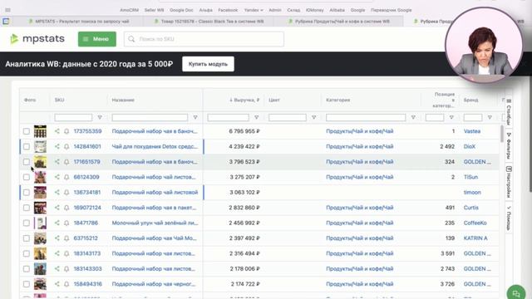Click the table vertical scrollbar

[x=502, y=134]
